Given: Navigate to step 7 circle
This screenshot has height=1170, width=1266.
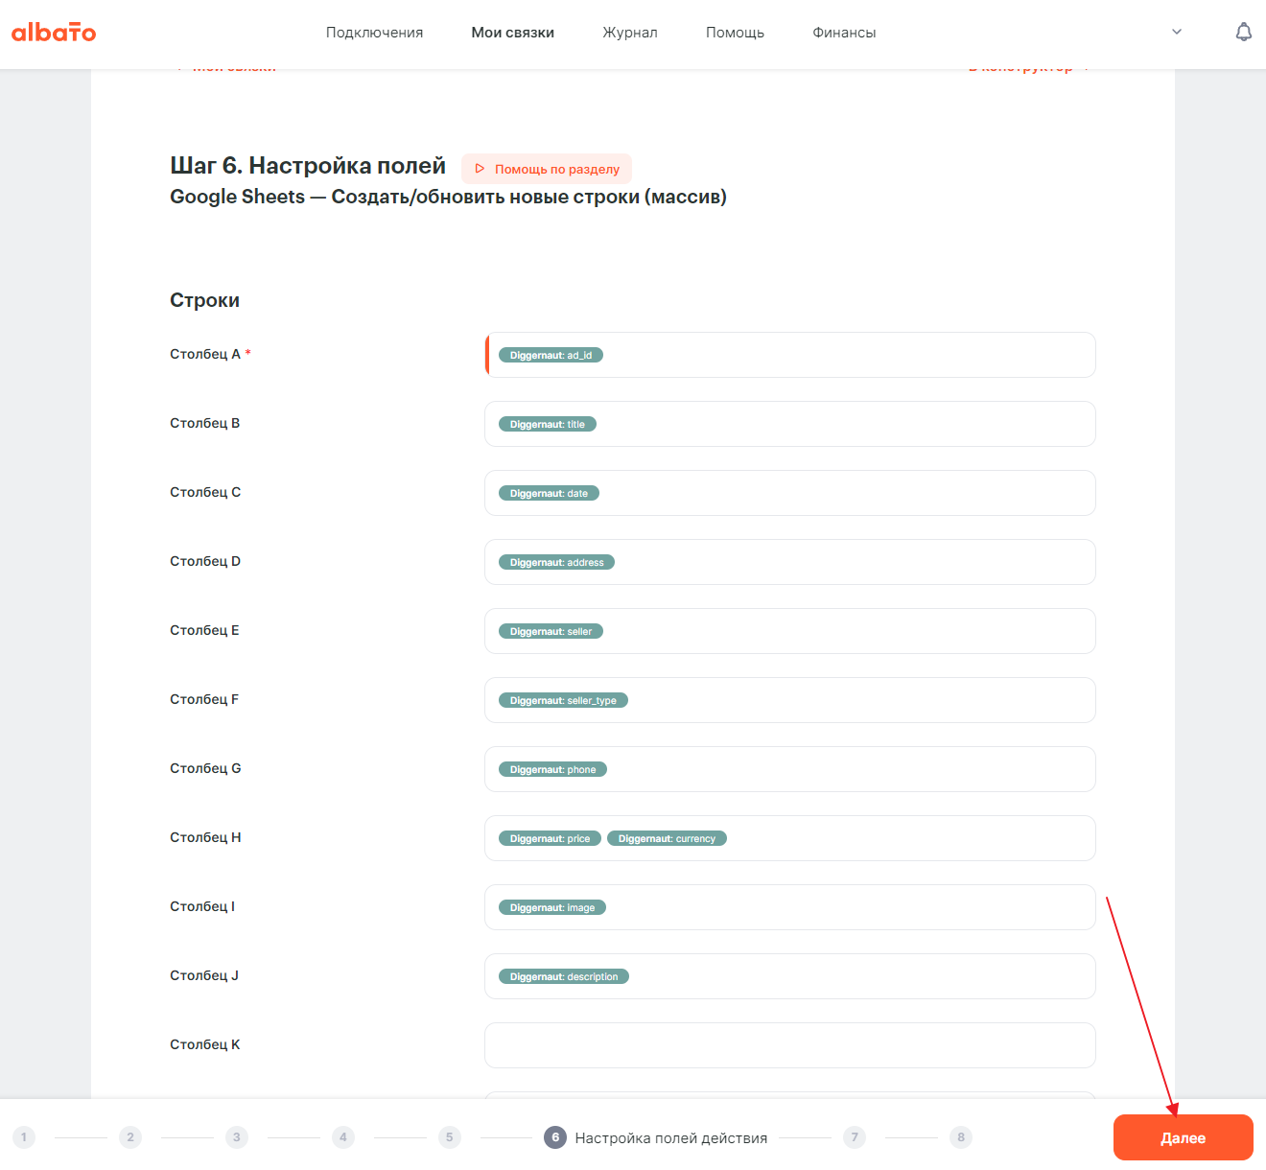Looking at the screenshot, I should 855,1137.
